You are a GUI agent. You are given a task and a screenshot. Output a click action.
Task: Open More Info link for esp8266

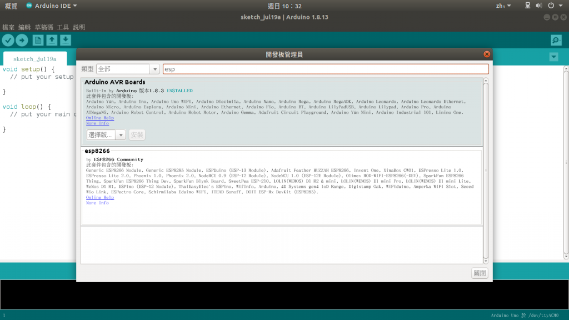97,203
